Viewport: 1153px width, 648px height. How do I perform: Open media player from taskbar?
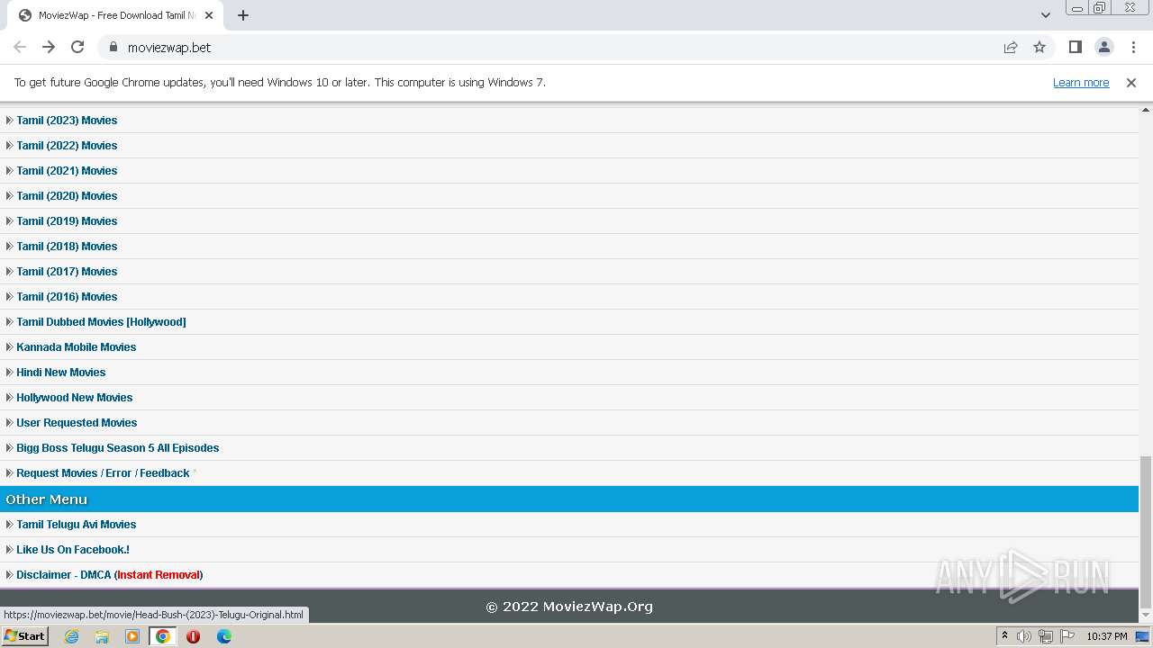[132, 636]
